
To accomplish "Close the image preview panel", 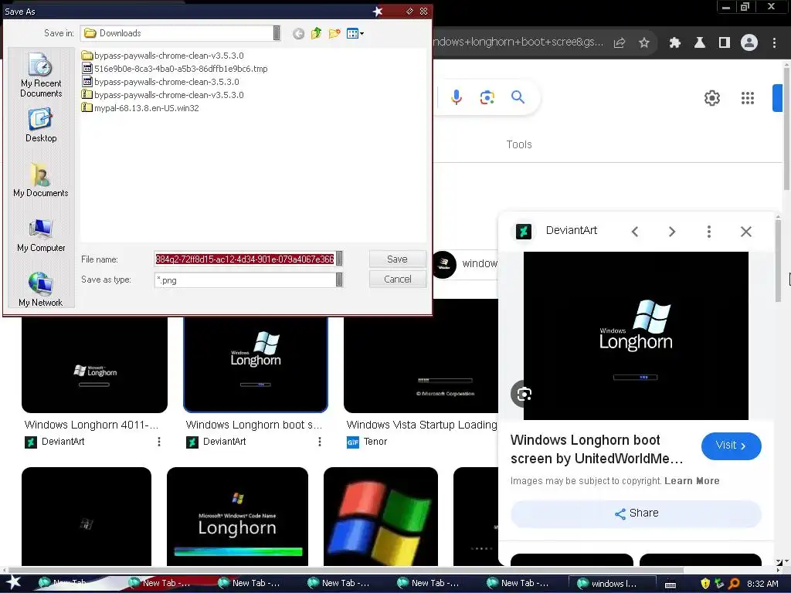I will (746, 232).
